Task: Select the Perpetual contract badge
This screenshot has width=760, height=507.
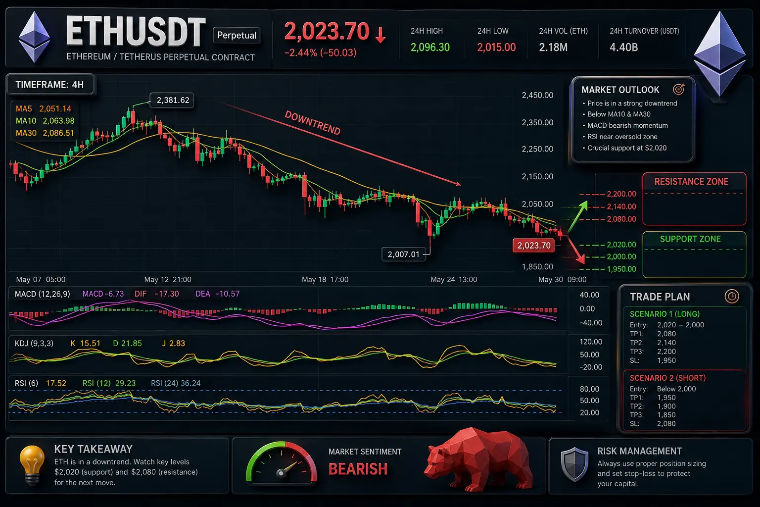Action: point(237,35)
